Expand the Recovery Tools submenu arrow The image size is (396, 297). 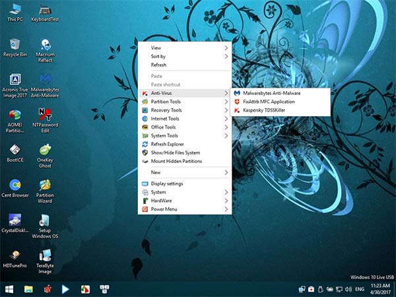(x=226, y=110)
